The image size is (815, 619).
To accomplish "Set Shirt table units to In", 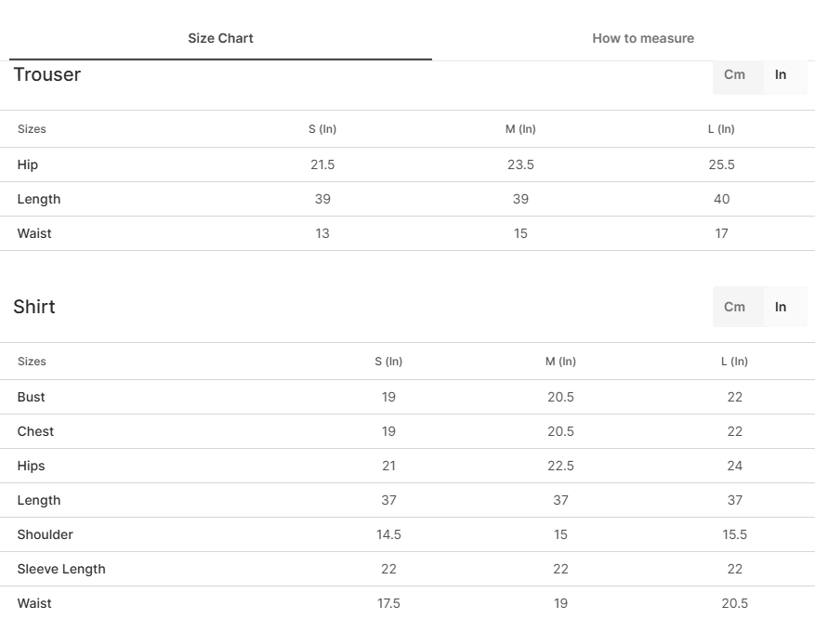I will click(x=781, y=307).
